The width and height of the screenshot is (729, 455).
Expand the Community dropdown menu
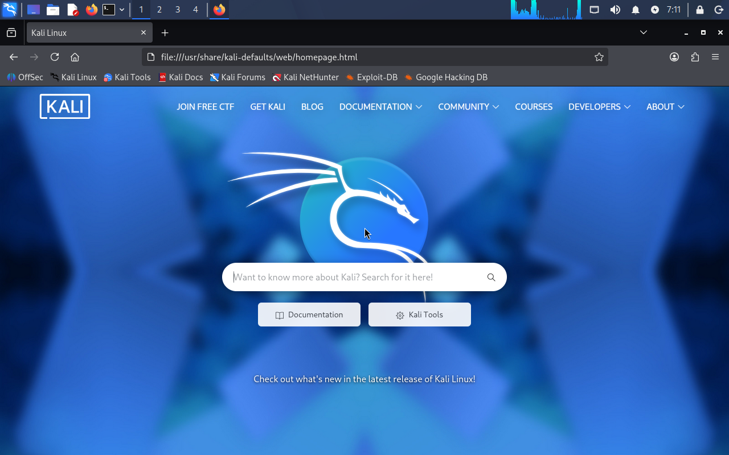click(x=468, y=107)
